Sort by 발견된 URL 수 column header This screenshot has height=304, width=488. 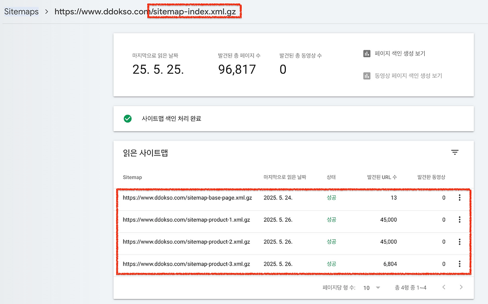[382, 177]
